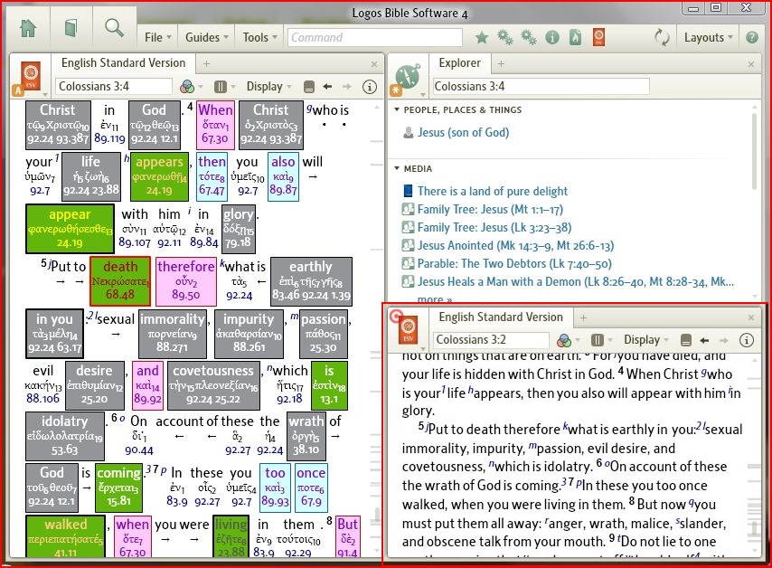
Task: Click the green document shortcut icon in toolbar
Action: [x=576, y=37]
